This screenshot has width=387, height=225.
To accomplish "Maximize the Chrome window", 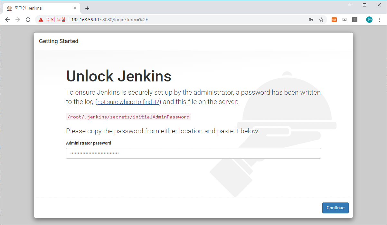I will click(364, 5).
